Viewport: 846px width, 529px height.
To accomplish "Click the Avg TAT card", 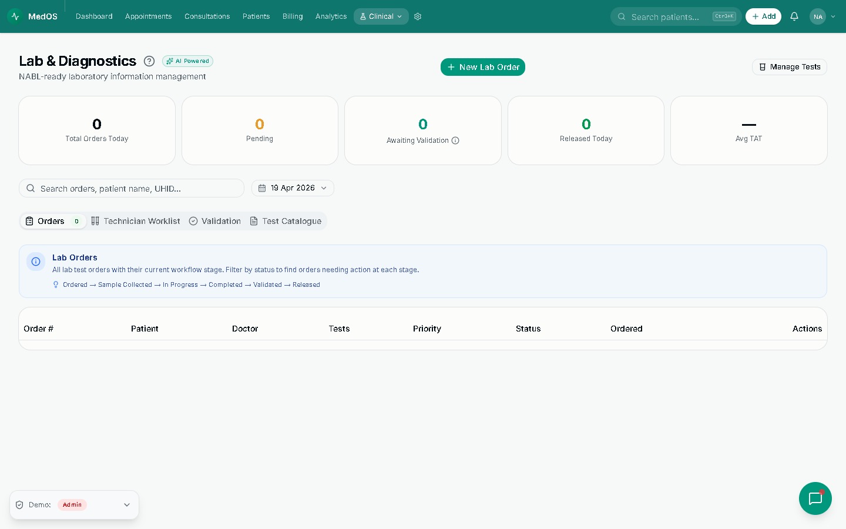I will point(749,130).
